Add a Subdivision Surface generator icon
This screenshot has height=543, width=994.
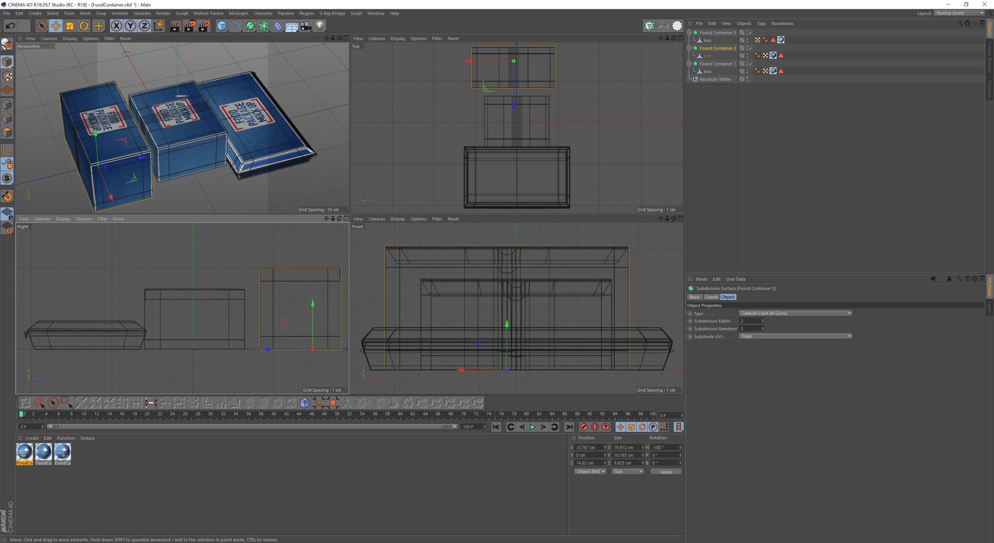(250, 25)
